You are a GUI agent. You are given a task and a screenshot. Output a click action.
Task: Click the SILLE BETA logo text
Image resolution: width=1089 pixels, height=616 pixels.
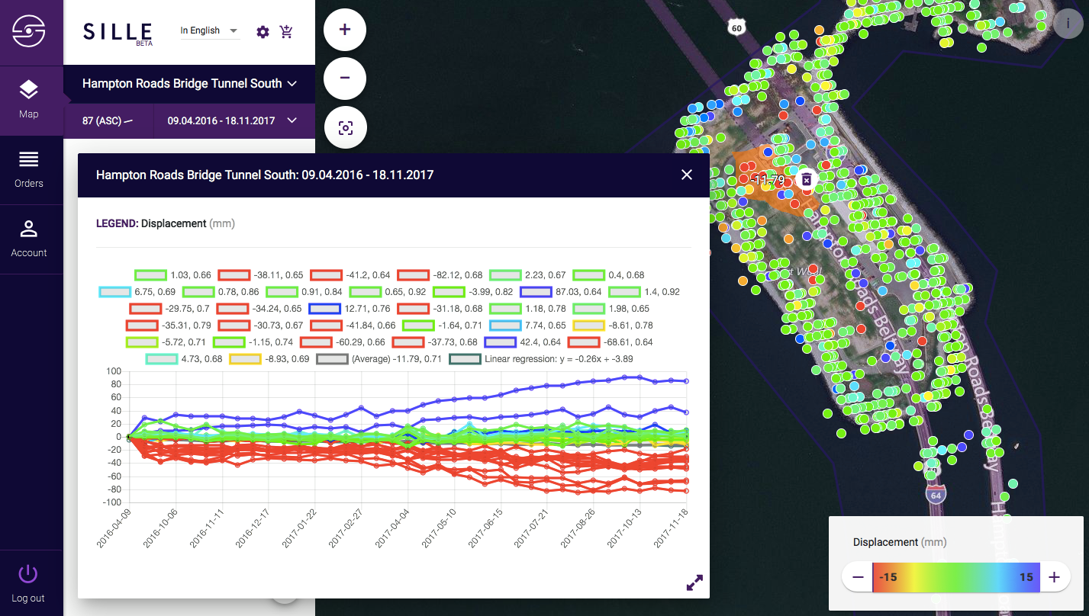[118, 33]
